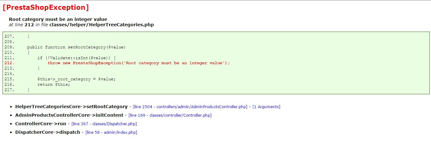This screenshot has width=431, height=142.
Task: Open the line 189 classes/controller/Controller.php link
Action: click(x=170, y=115)
